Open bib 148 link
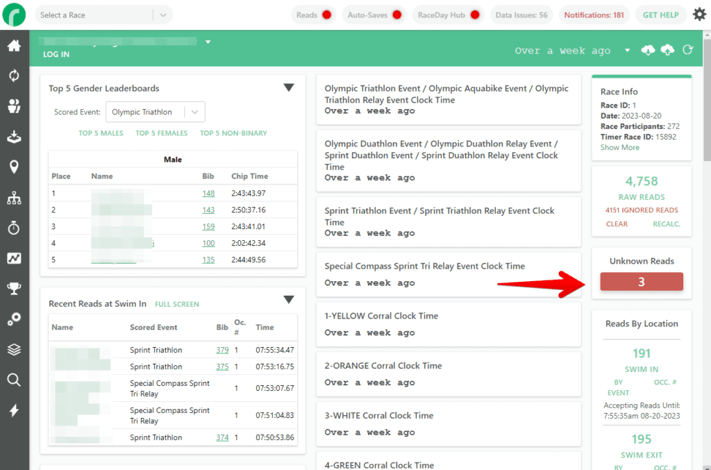Image resolution: width=711 pixels, height=470 pixels. pyautogui.click(x=208, y=193)
